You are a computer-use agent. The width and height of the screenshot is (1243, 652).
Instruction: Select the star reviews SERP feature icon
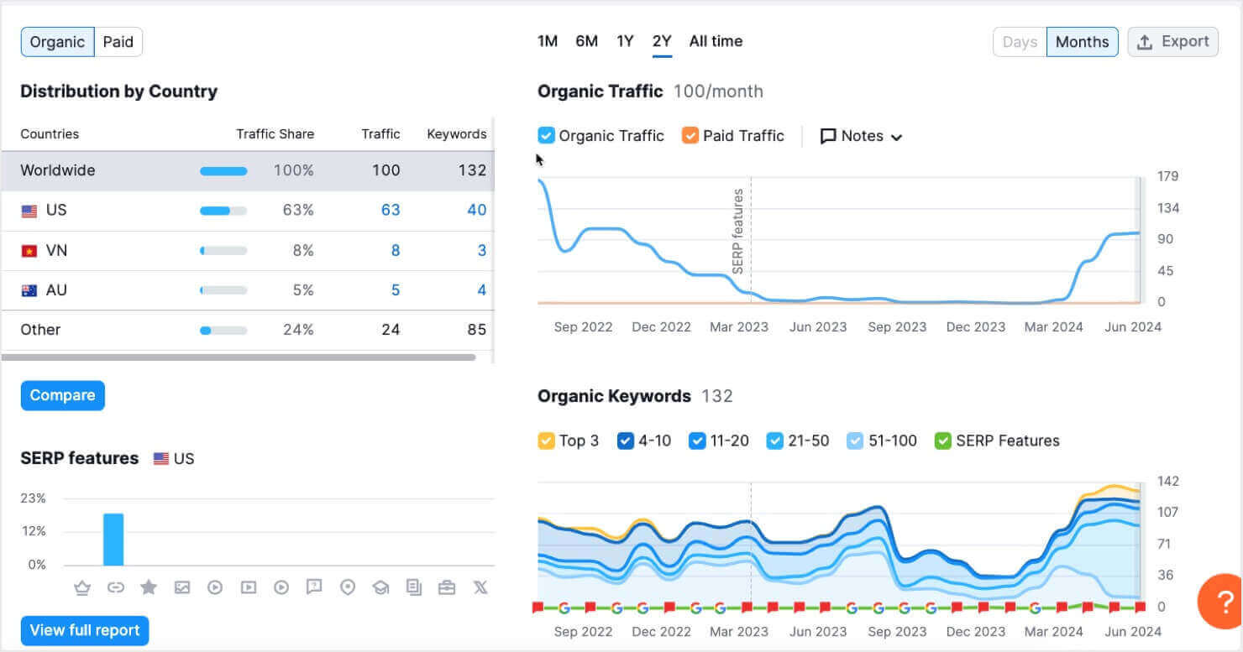149,587
